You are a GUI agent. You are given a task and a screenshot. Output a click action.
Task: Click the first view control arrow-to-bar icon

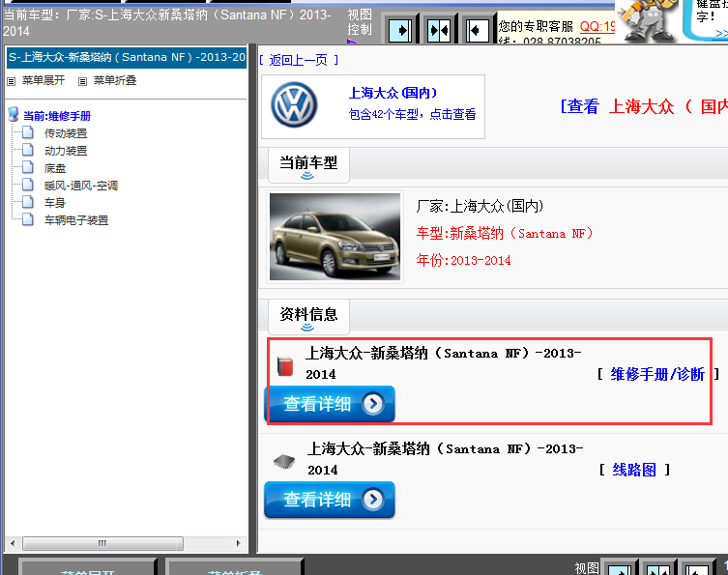(399, 31)
